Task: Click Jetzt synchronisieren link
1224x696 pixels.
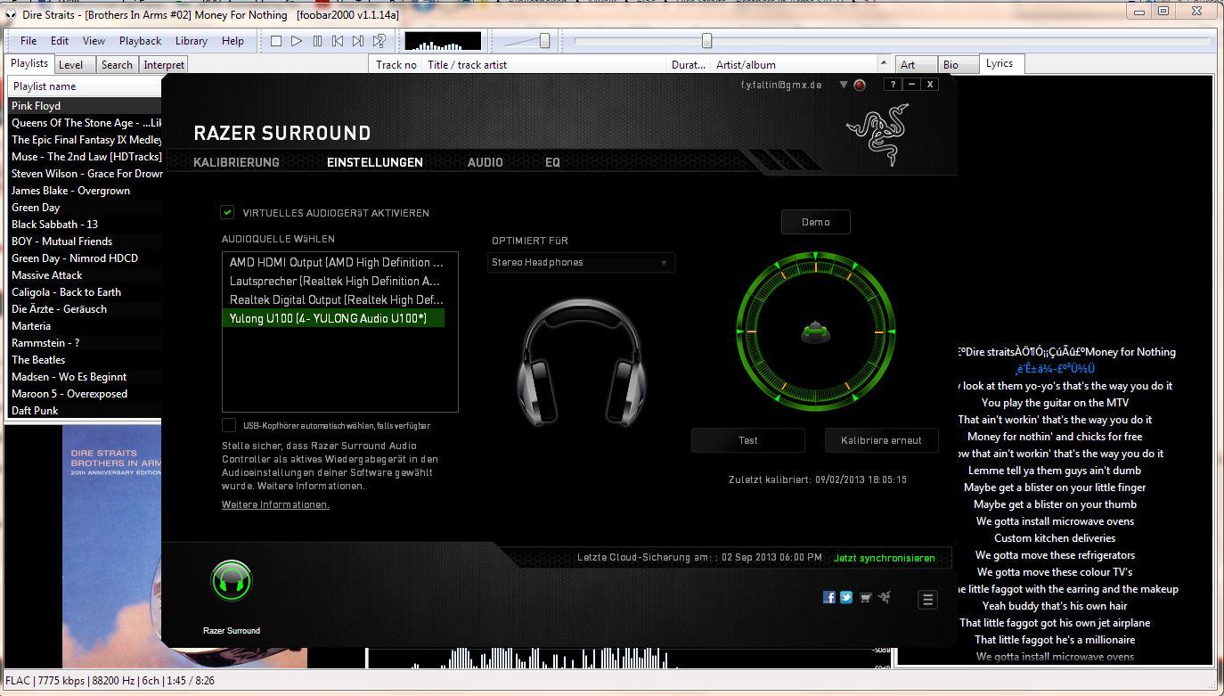Action: (x=885, y=558)
